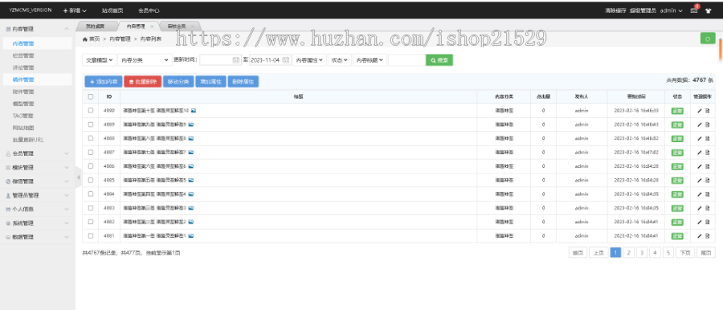Open the 状态 filter dropdown

[x=339, y=60]
